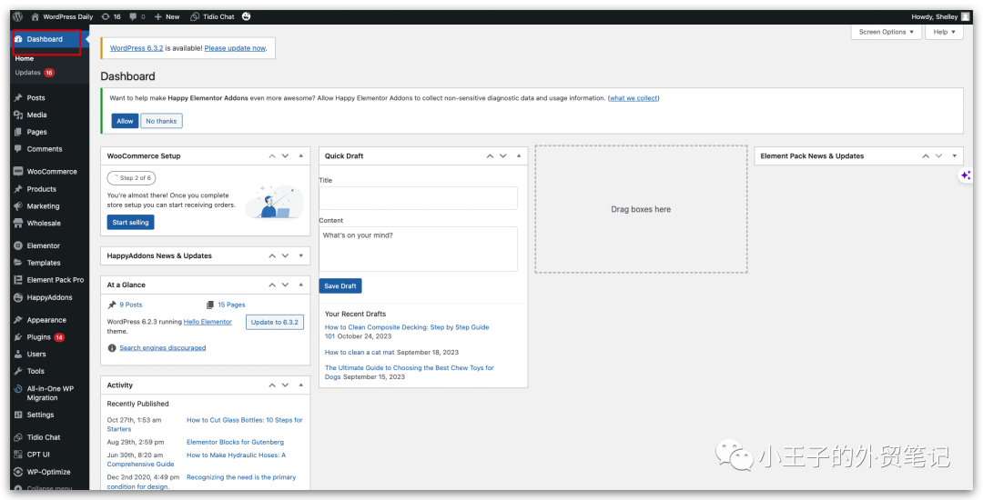The width and height of the screenshot is (983, 500).
Task: Open HappyAddons icon in sidebar
Action: coord(18,298)
